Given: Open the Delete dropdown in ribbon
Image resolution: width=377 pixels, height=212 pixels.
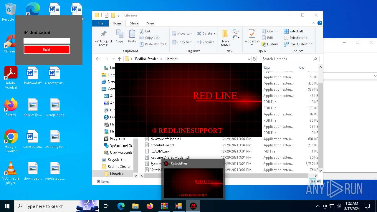Looking at the screenshot, I should [x=206, y=34].
